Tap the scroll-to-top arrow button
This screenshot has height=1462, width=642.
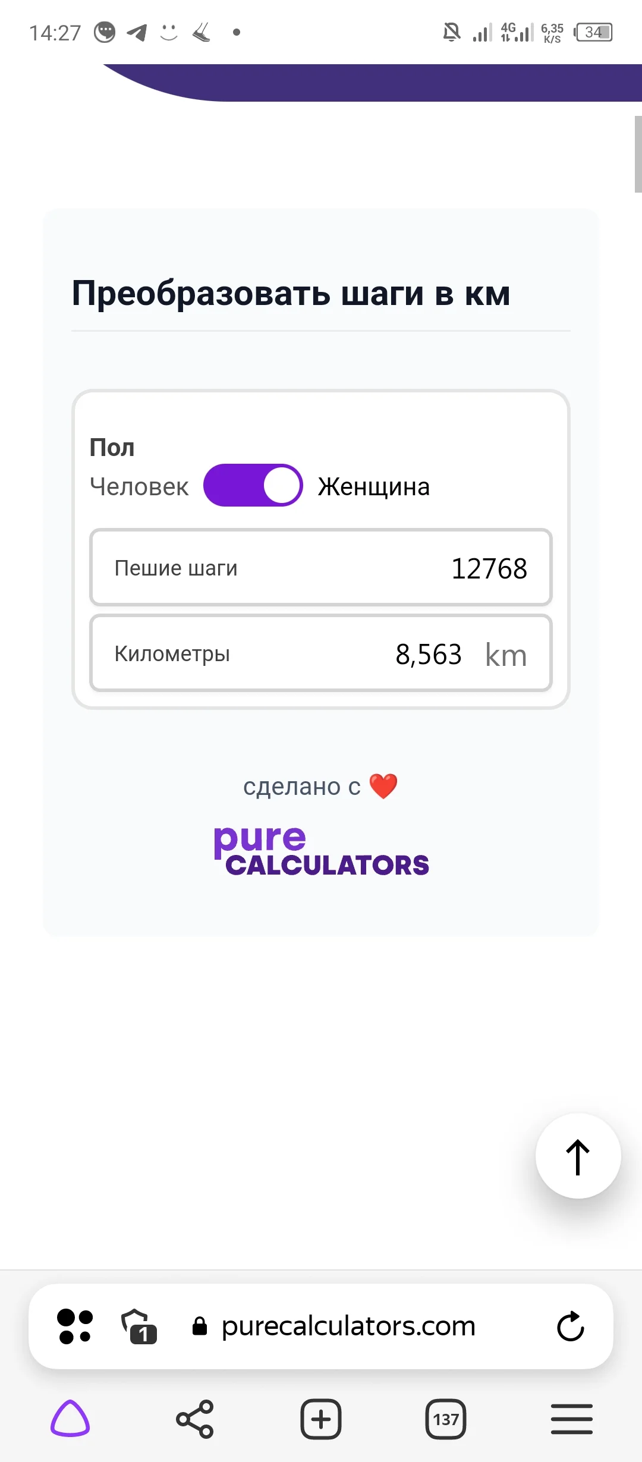tap(578, 1156)
